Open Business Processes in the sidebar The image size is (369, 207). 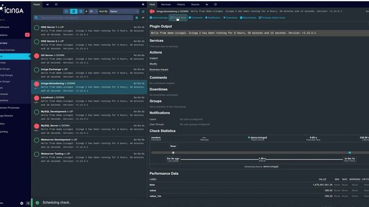tap(10, 108)
